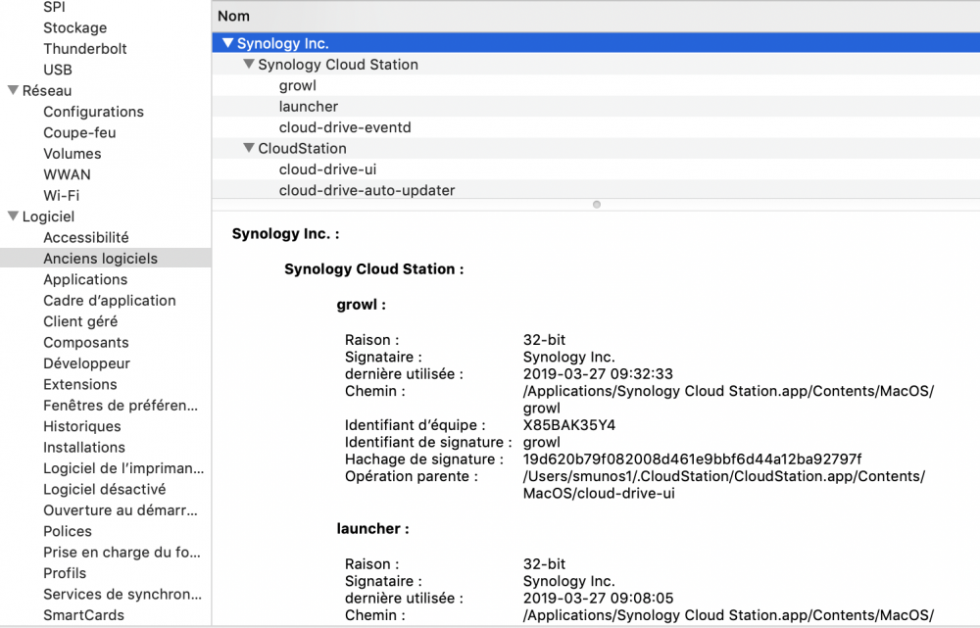Click the Nom column header
Viewport: 980px width, 628px height.
point(233,16)
